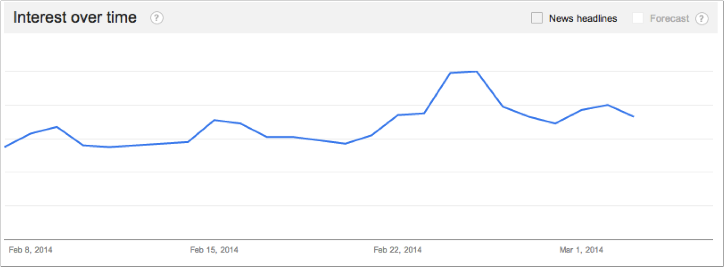Viewport: 724px width, 267px height.
Task: Click the Feb 8, 2014 axis label
Action: click(x=30, y=250)
